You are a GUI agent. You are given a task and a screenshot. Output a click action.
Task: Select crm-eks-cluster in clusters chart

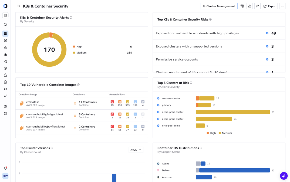(171, 98)
